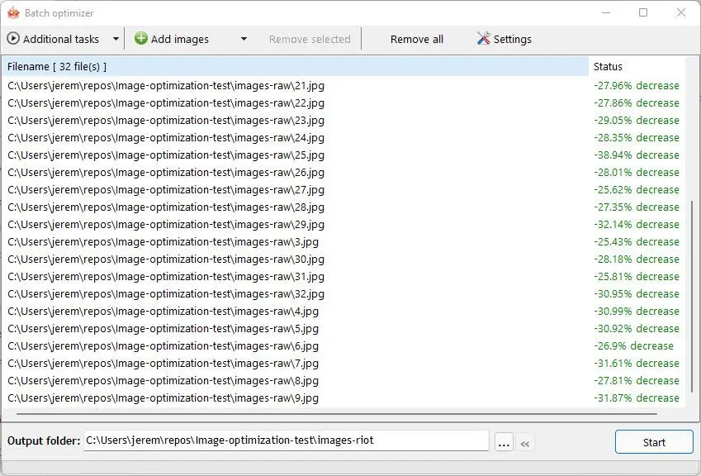701x476 pixels.
Task: Click the Output folder path field
Action: [x=287, y=440]
